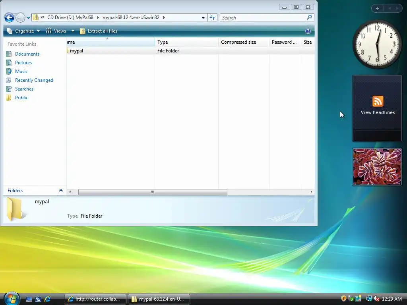Image resolution: width=407 pixels, height=305 pixels.
Task: Expand arrow after mypal-68.12.4.en-US.win32 breadcrumb
Action: coord(164,17)
